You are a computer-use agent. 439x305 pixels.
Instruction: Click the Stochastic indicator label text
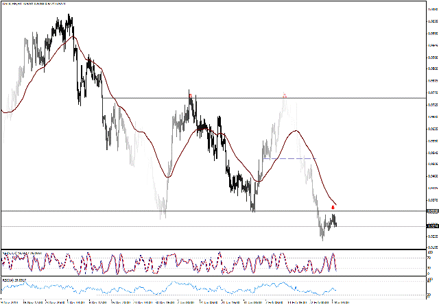click(21, 253)
